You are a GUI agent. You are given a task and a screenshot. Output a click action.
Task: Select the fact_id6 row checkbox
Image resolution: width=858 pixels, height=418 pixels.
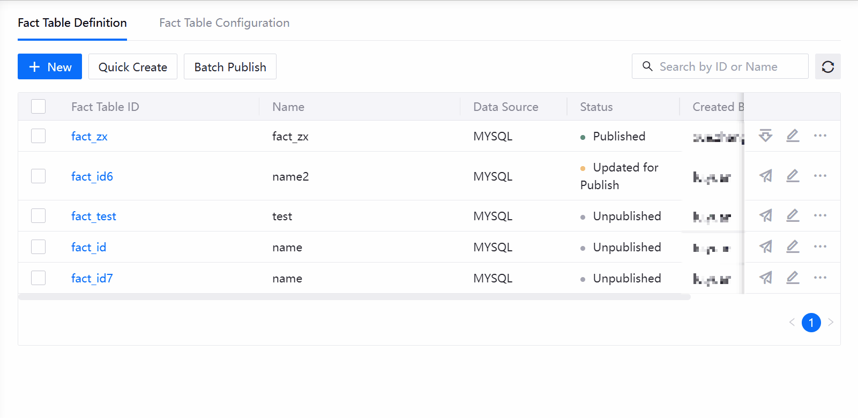[x=38, y=176]
